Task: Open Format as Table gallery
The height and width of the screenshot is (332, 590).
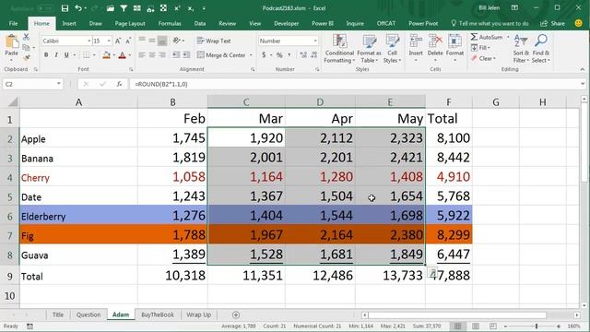Action: coord(369,49)
